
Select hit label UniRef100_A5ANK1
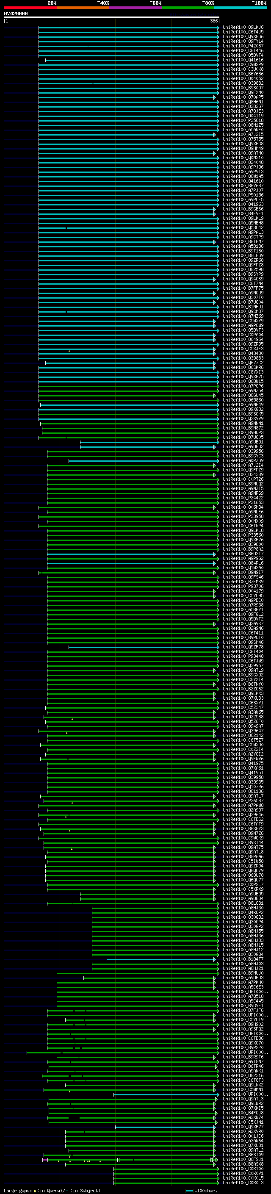point(243,1071)
